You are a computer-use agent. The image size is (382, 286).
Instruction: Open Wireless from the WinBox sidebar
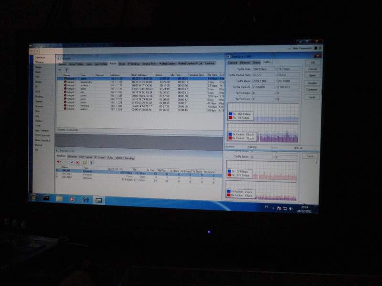coord(40,62)
